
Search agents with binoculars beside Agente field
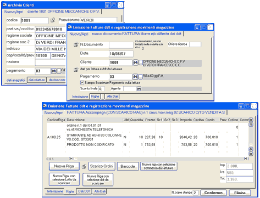[139, 89]
